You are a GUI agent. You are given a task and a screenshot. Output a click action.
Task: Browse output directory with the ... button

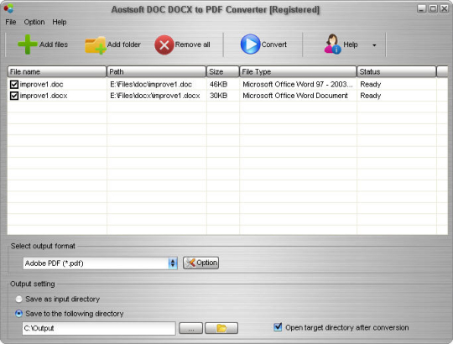191,328
